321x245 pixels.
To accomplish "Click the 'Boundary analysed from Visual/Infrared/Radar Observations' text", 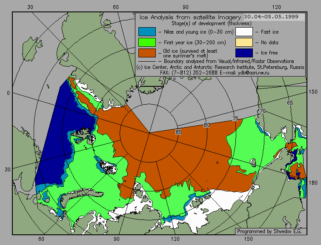I will tap(229, 61).
